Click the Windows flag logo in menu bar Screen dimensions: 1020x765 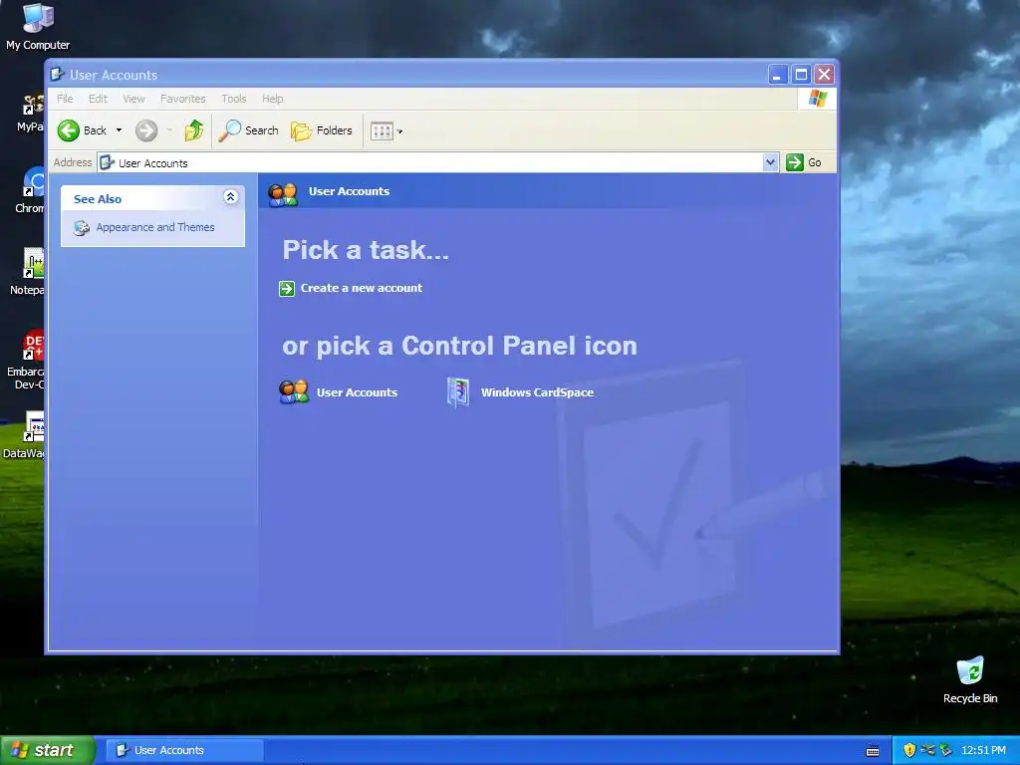[x=817, y=99]
